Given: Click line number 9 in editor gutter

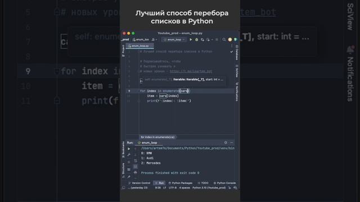Looking at the screenshot, I should click(x=129, y=91).
